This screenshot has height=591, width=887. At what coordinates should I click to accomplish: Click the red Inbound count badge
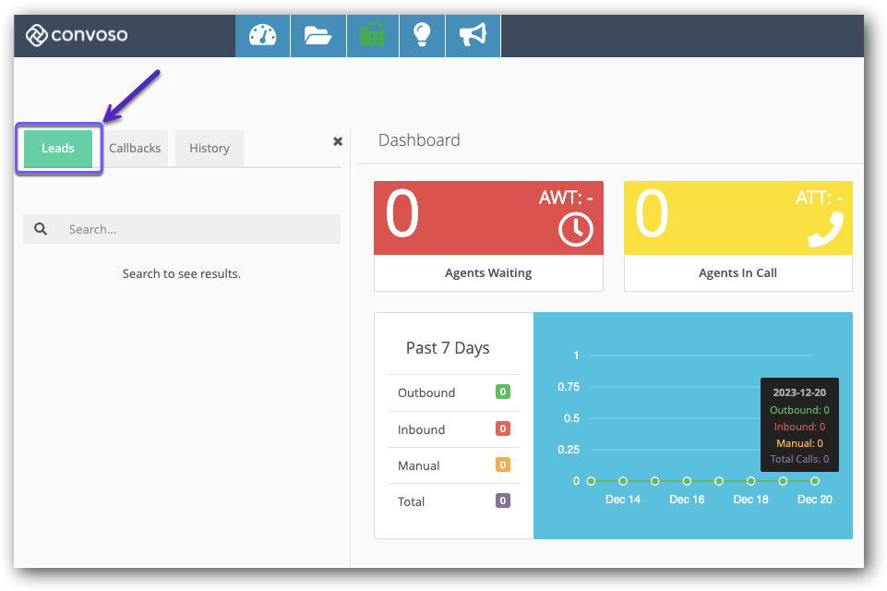(503, 428)
